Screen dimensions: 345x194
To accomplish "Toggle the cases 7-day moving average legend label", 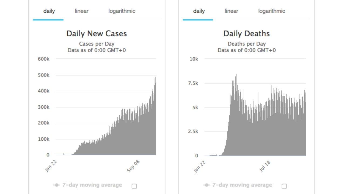I will click(92, 185).
